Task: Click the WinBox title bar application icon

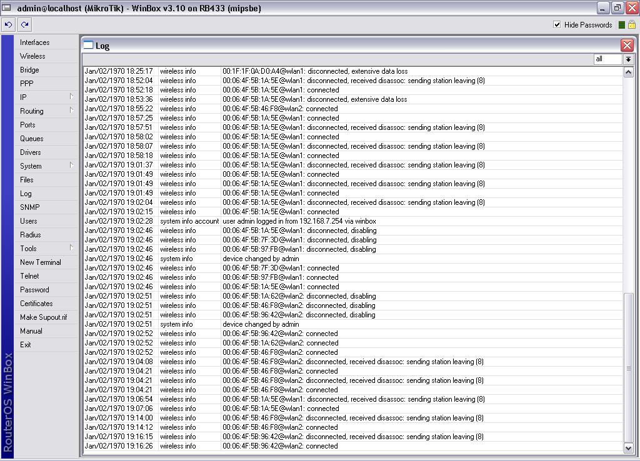Action: click(6, 7)
